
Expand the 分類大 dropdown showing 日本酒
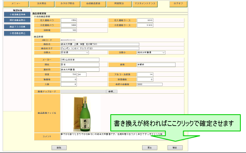[75, 52]
